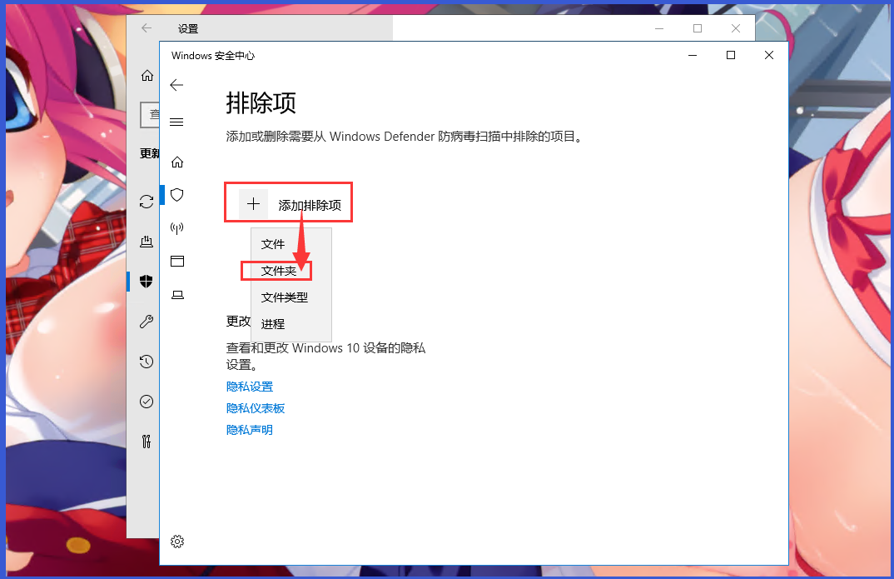Open the Recovery clock icon in Settings sidebar
The image size is (894, 579).
coord(147,362)
